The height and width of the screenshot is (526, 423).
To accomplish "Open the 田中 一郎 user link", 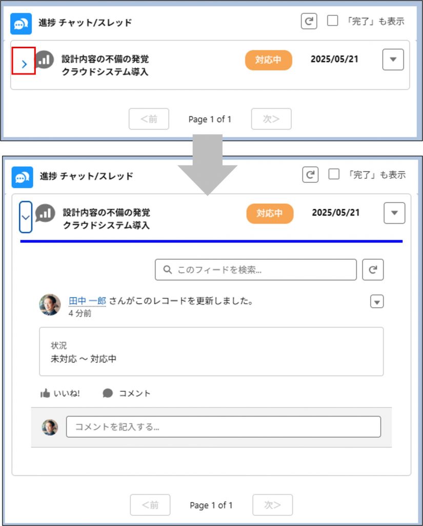I will (x=87, y=301).
